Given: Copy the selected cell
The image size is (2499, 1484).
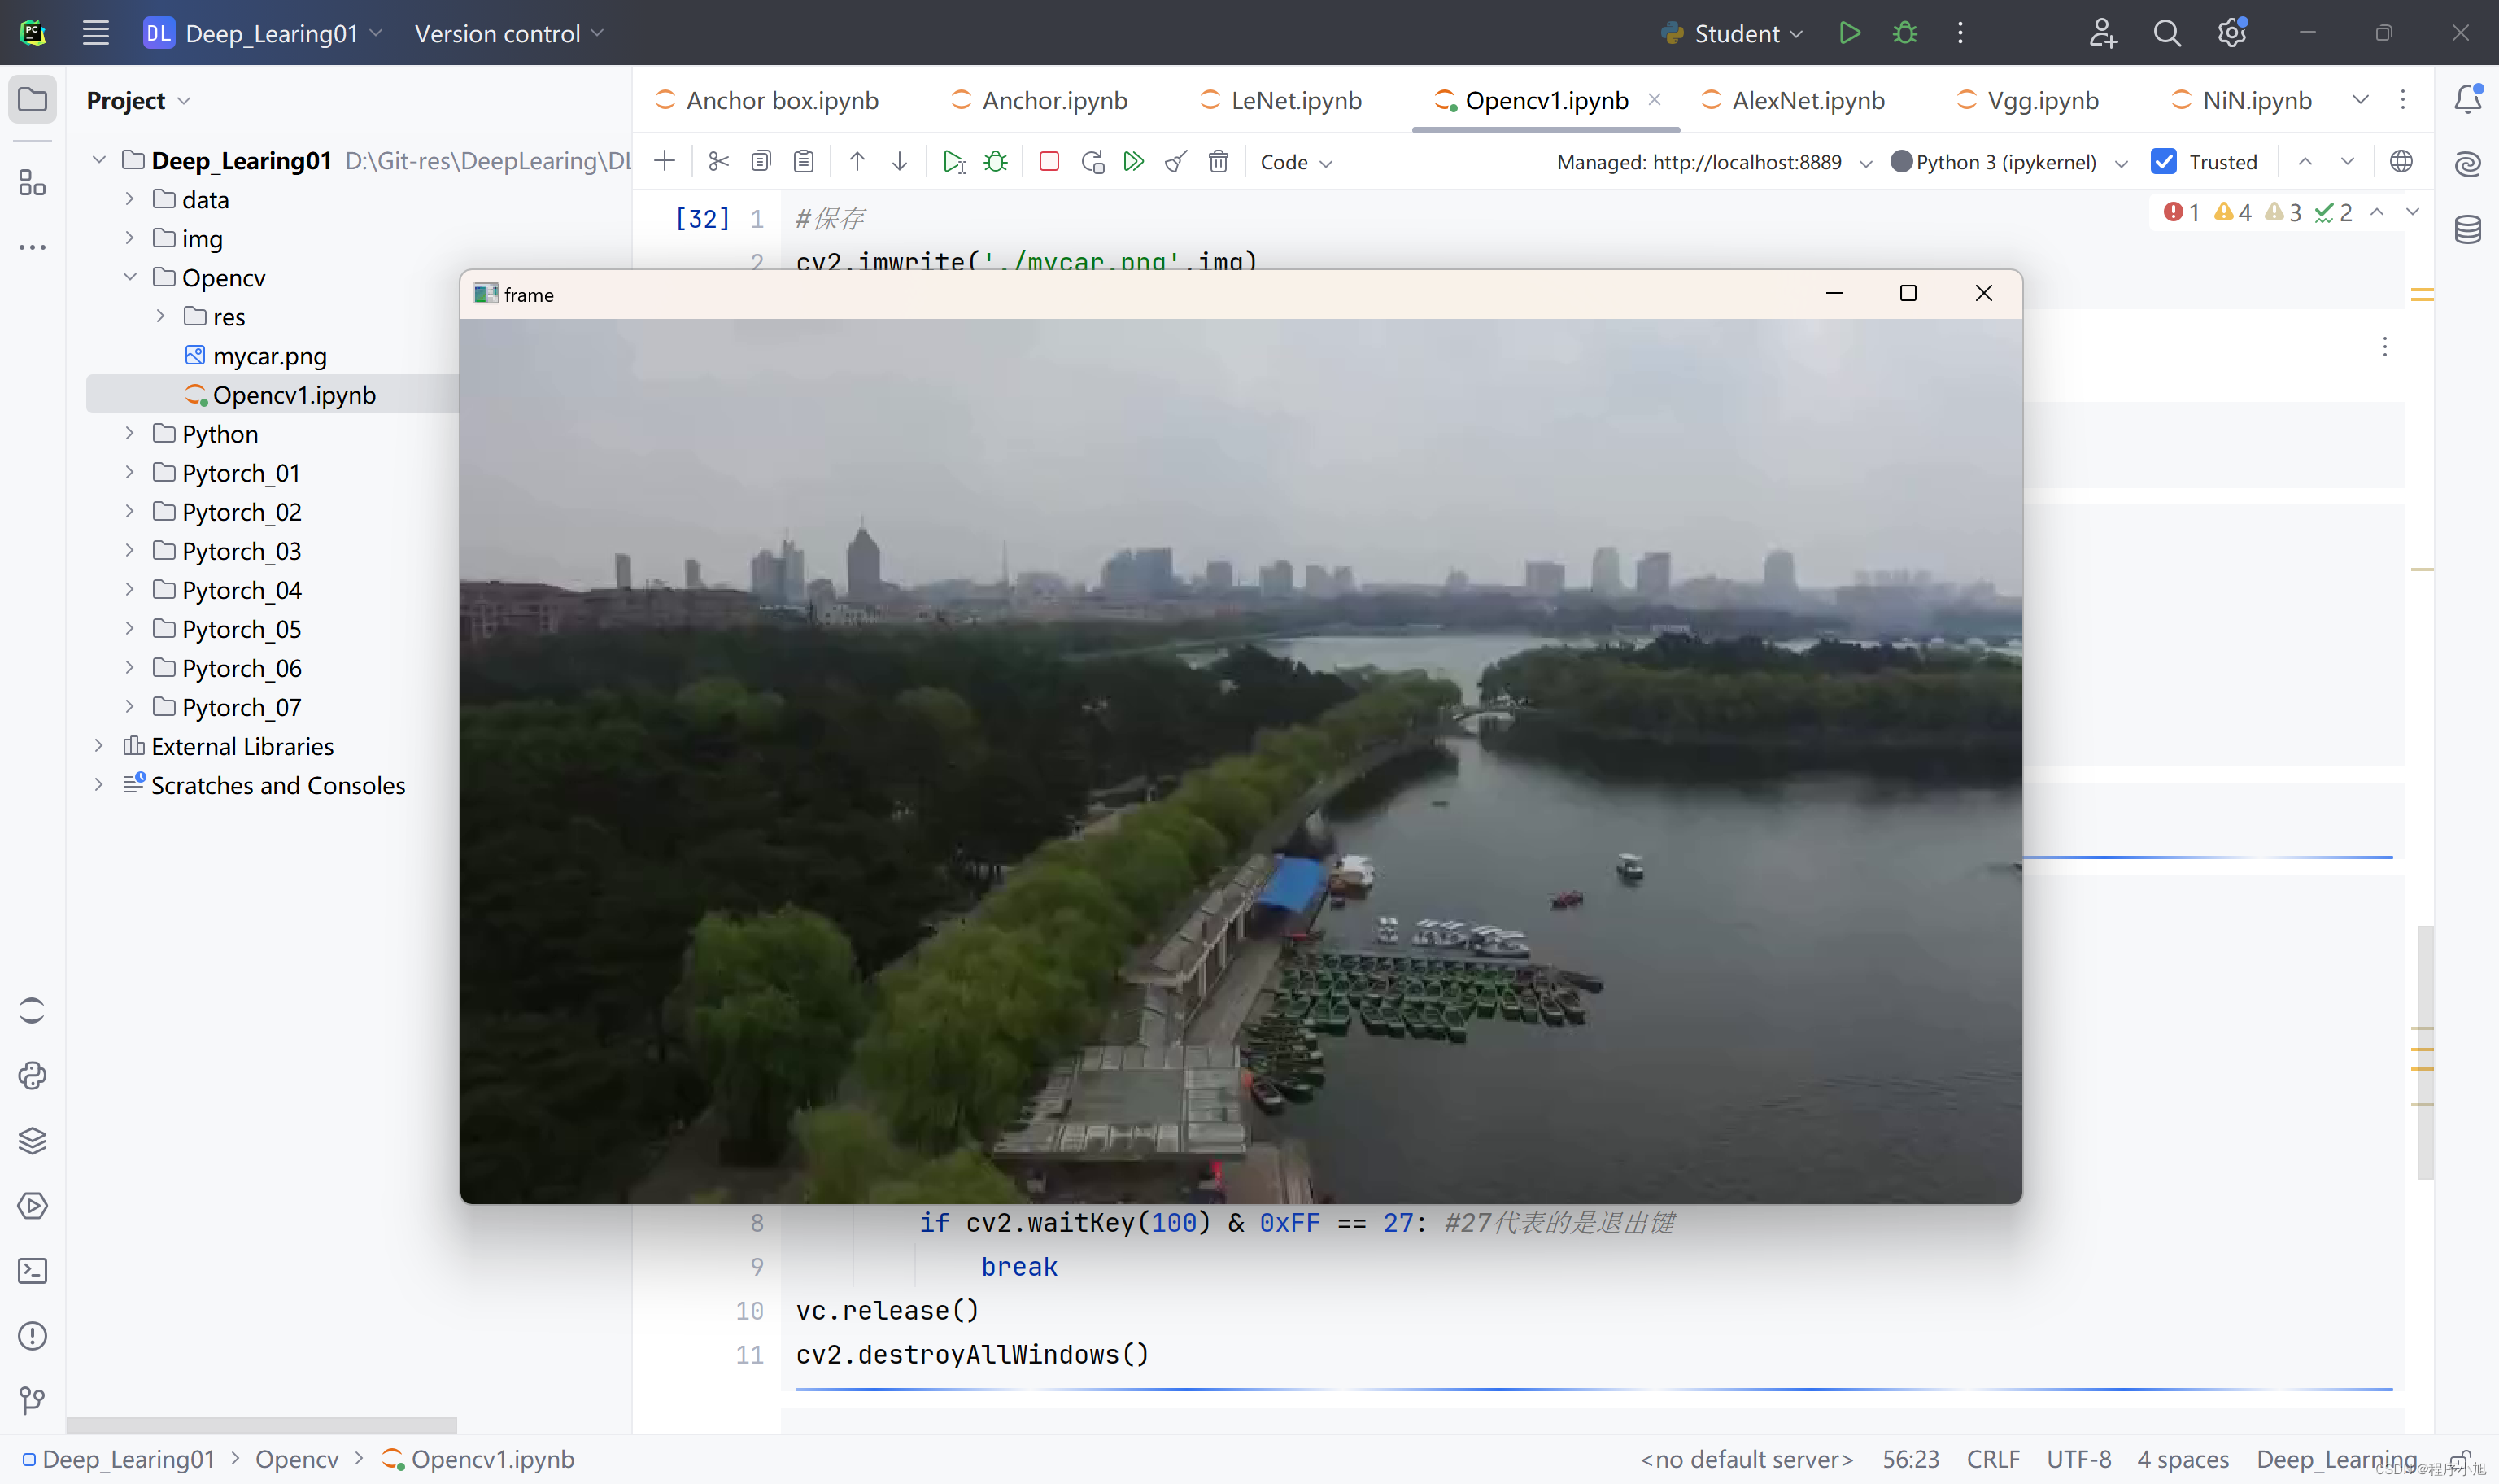Looking at the screenshot, I should pyautogui.click(x=761, y=161).
